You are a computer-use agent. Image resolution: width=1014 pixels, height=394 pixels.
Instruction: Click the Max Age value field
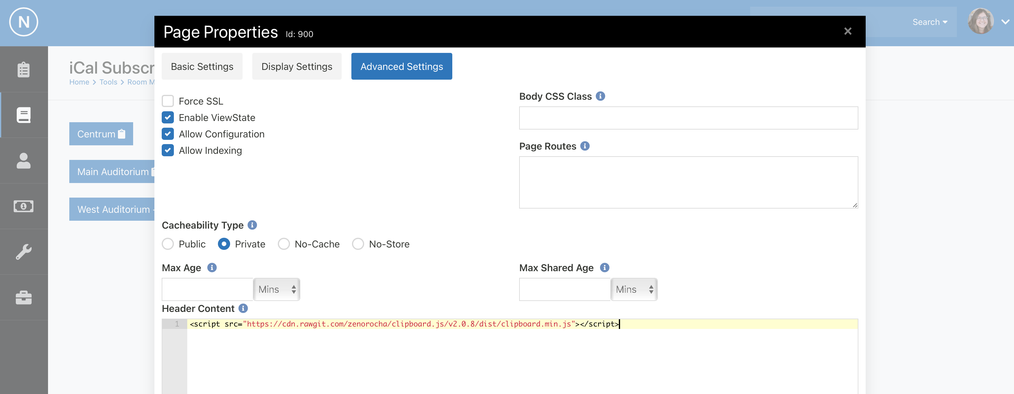tap(207, 289)
